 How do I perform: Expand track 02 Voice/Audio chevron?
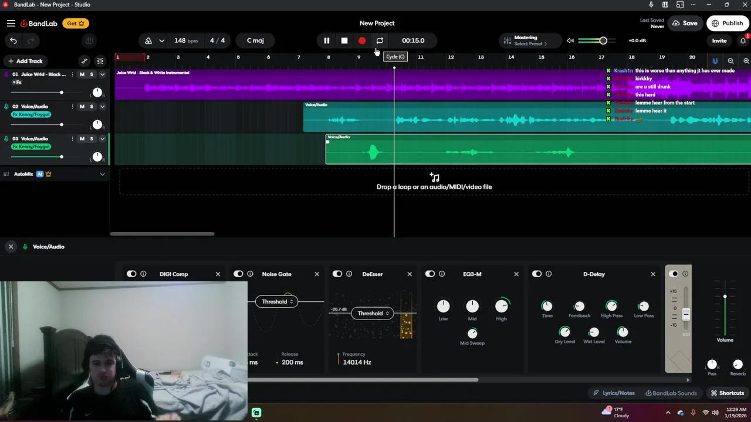pos(102,107)
